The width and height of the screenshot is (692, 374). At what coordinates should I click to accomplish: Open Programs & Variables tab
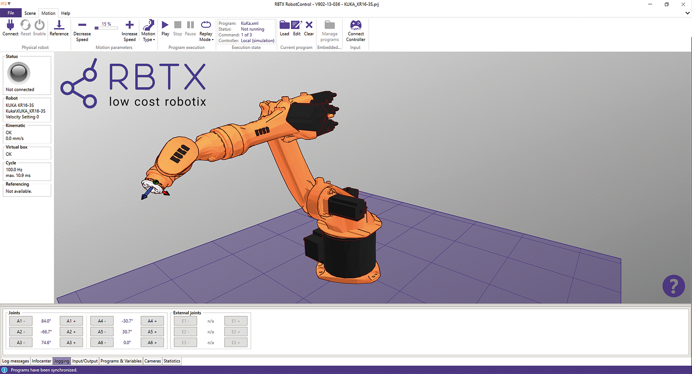pyautogui.click(x=121, y=361)
